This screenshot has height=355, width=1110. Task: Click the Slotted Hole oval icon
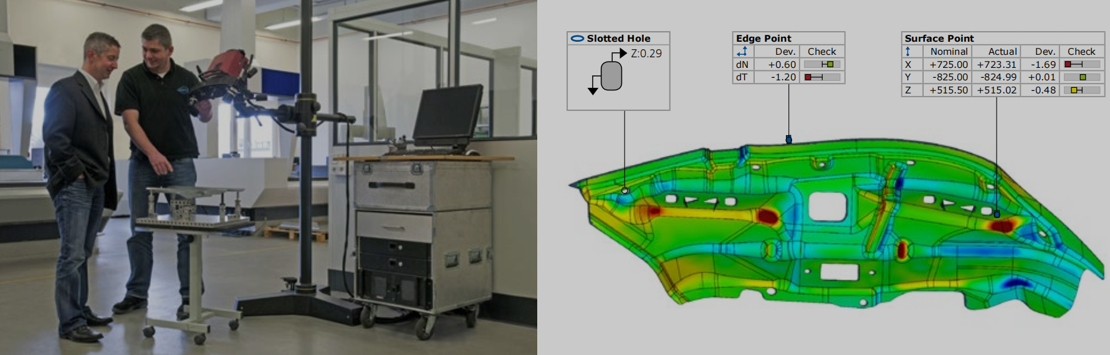pyautogui.click(x=577, y=39)
